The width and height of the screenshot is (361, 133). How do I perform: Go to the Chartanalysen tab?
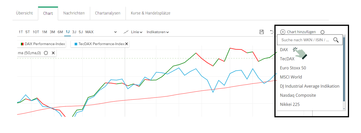coord(108,13)
